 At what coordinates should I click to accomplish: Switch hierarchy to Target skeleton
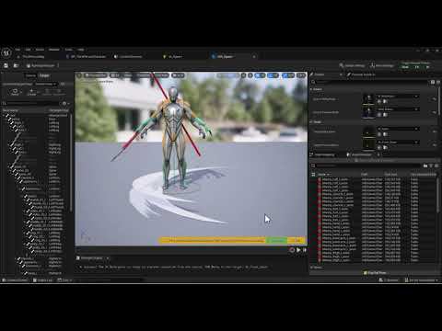coord(44,75)
